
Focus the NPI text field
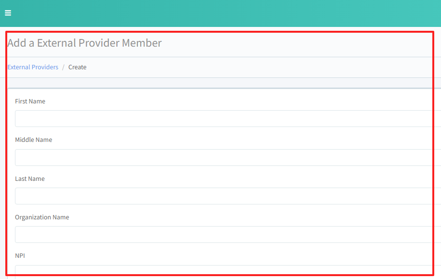[227, 271]
